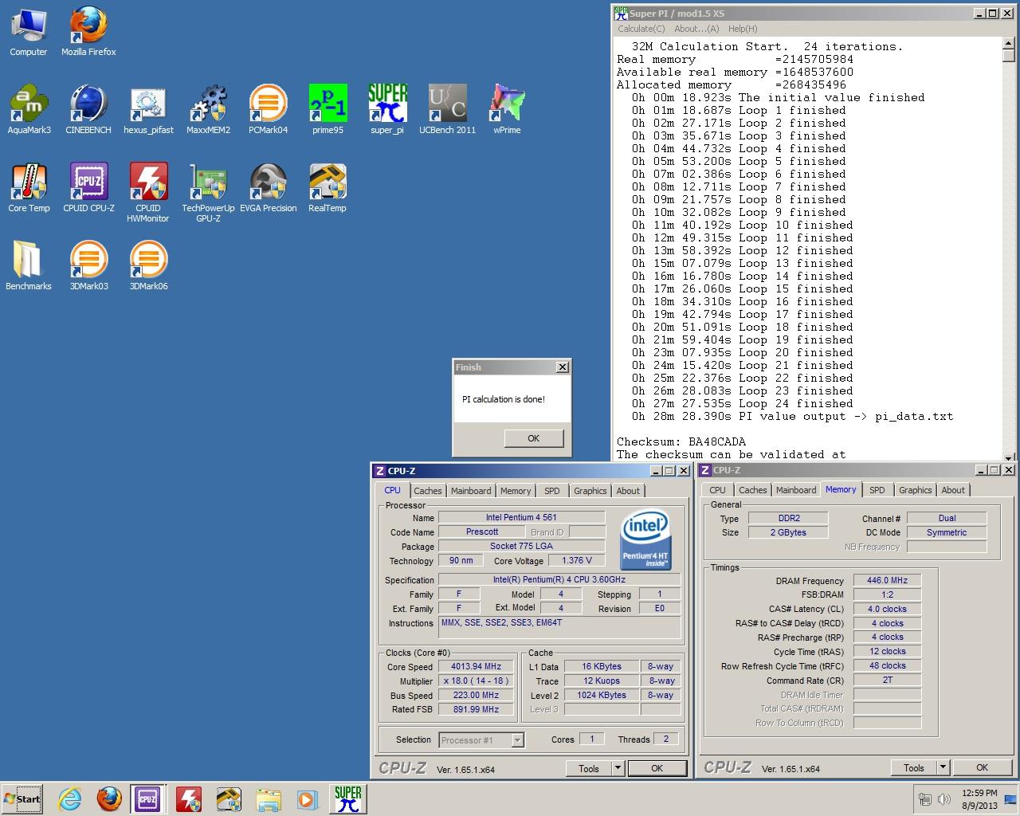
Task: Open Help menu in Super PI
Action: coord(743,29)
